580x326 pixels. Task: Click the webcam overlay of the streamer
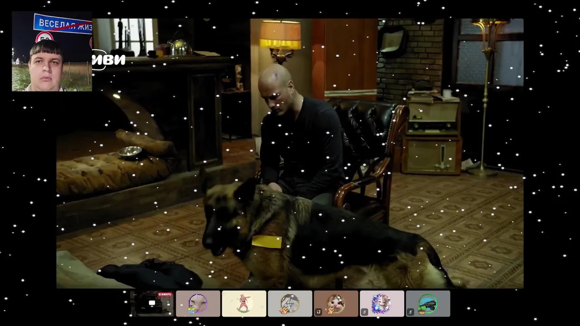point(52,52)
